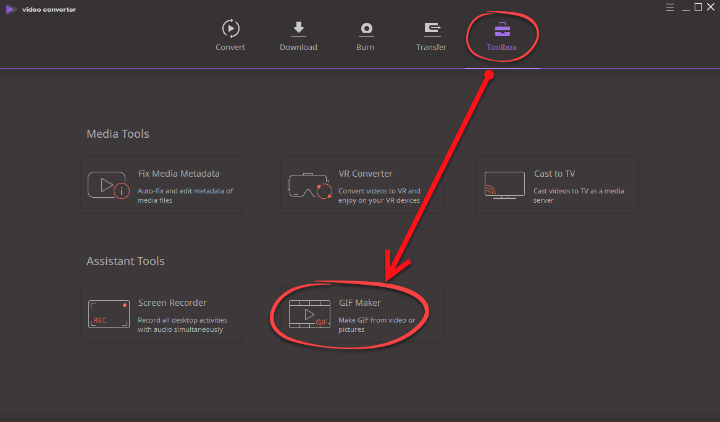Maximize the video converter window

coord(698,7)
